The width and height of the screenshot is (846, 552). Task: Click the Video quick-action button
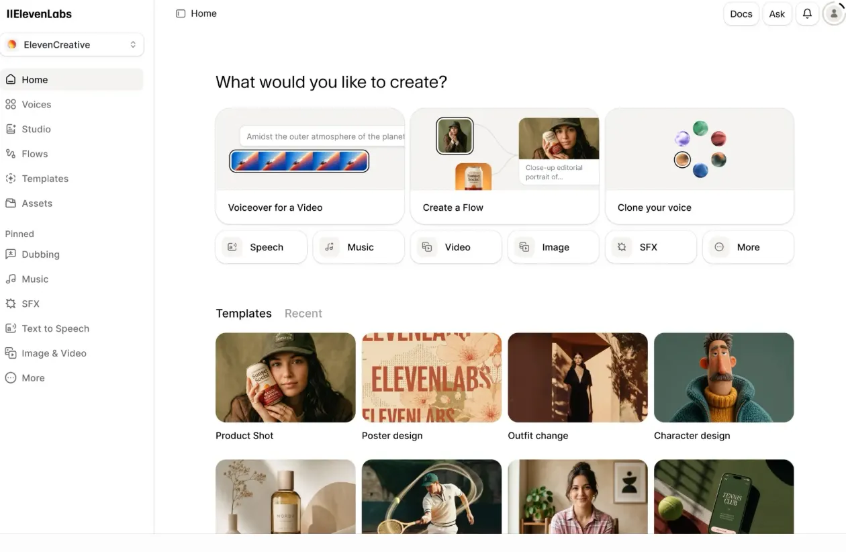tap(456, 247)
